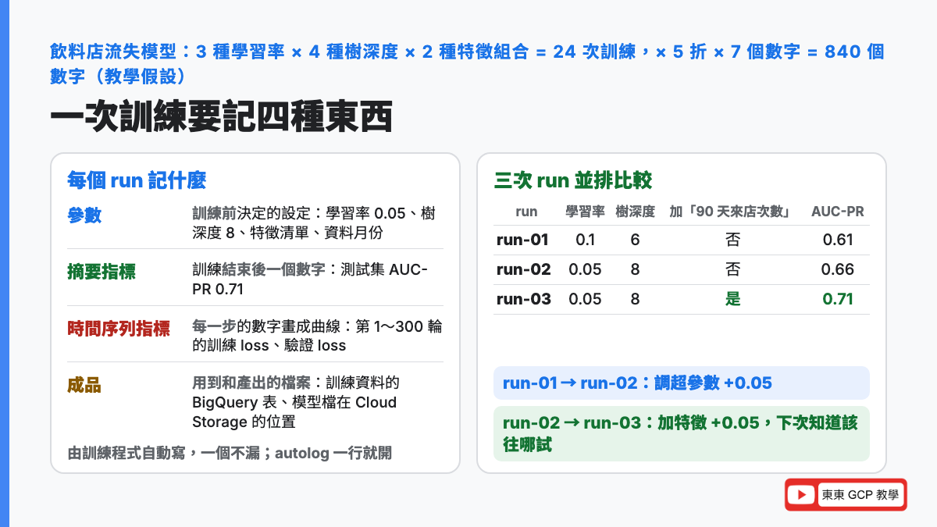Click the green callout run-02 → run-03

tap(682, 433)
